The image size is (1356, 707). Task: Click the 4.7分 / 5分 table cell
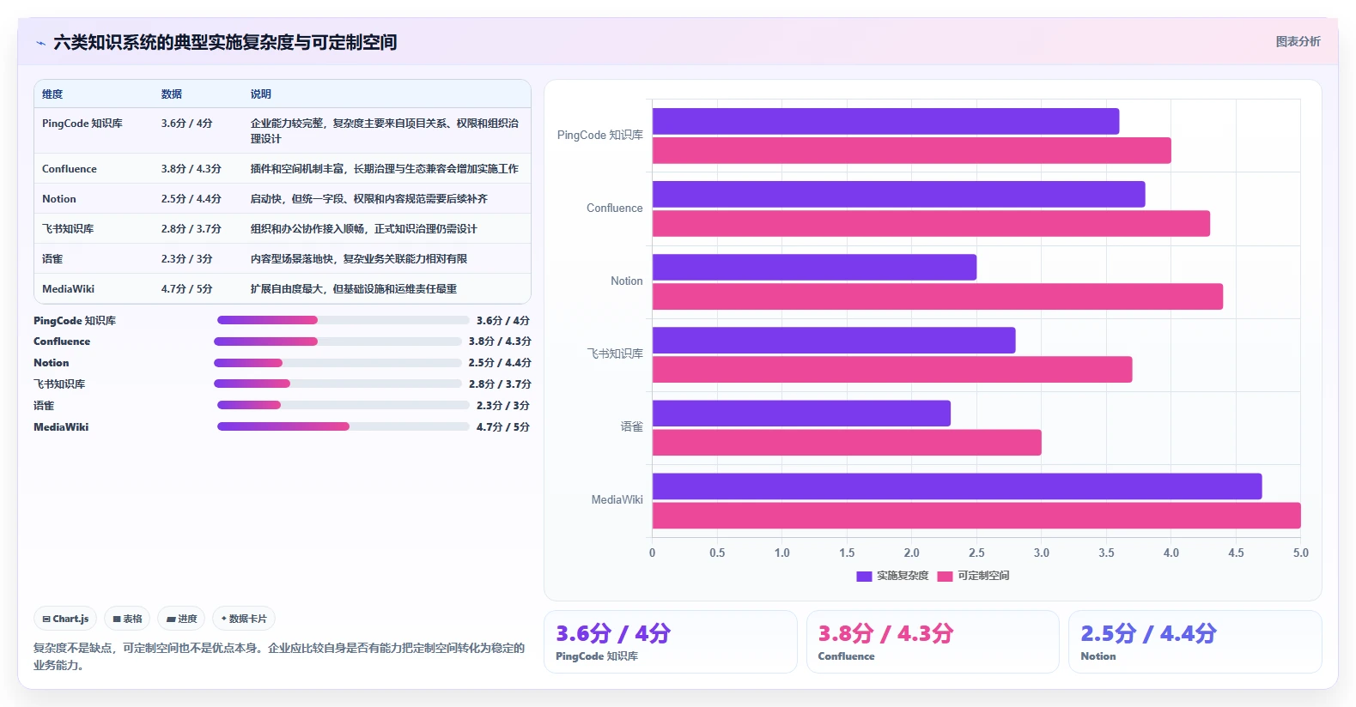pos(186,289)
